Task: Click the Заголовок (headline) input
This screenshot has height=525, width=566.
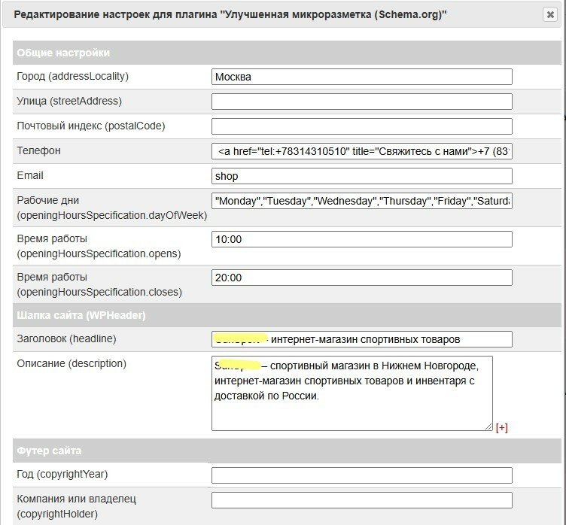Action: (x=361, y=339)
